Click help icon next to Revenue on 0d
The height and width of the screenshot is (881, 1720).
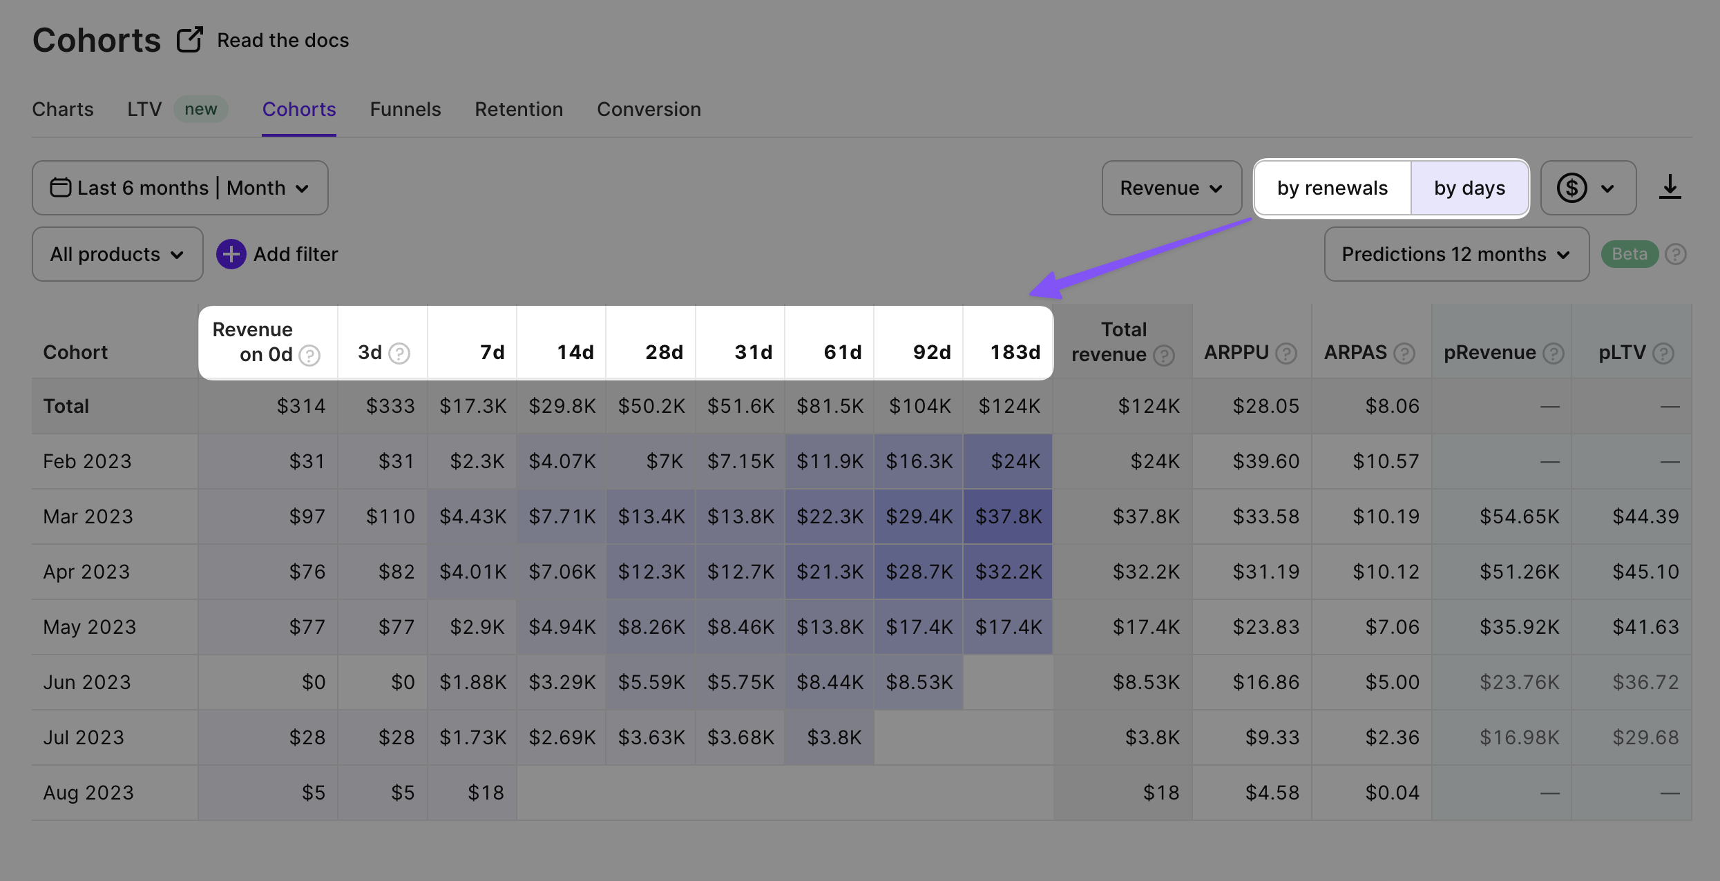309,356
